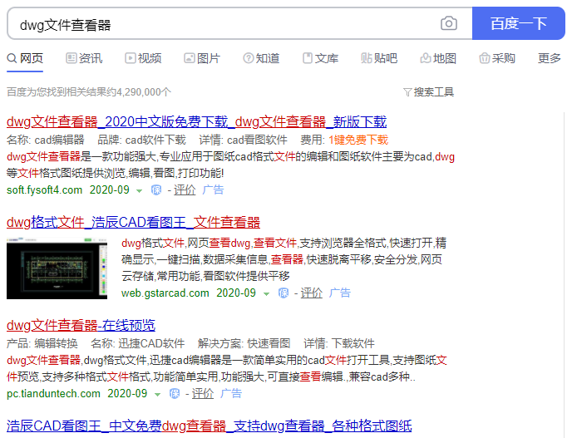Click the result count text 4,290,000个
572x438 pixels.
[143, 92]
